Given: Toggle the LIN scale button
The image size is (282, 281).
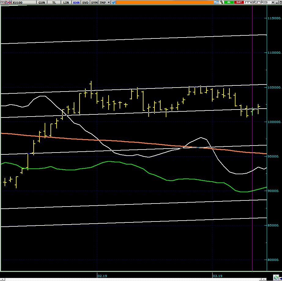Looking at the screenshot, I should pyautogui.click(x=66, y=2).
